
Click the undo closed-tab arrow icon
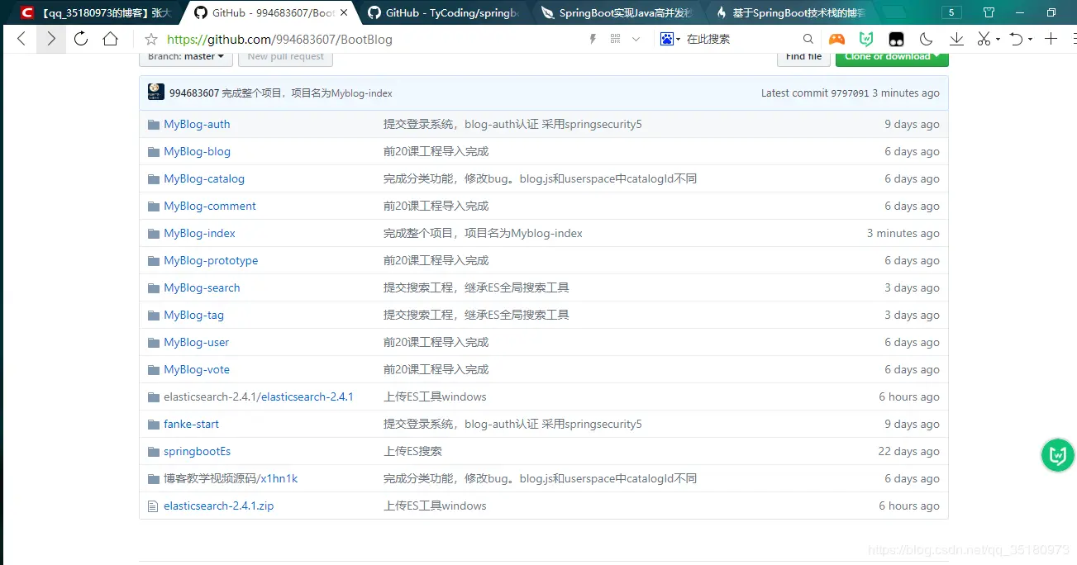[x=1017, y=39]
